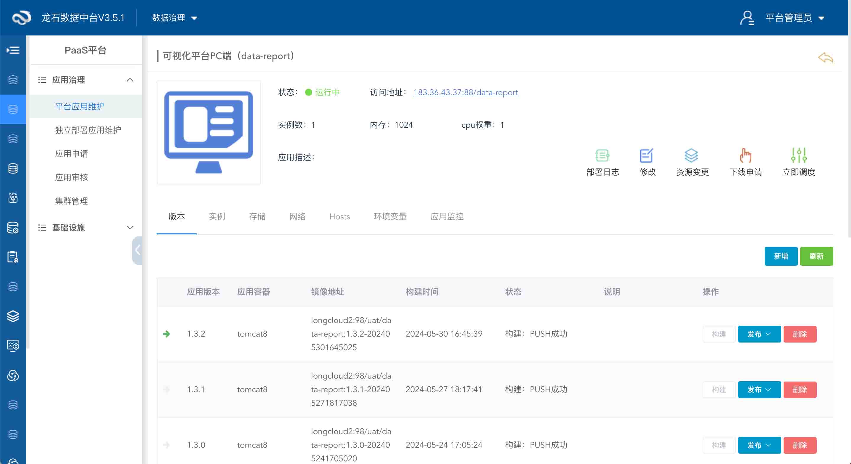Click the 修改 edit icon
The image size is (851, 464).
coord(647,162)
